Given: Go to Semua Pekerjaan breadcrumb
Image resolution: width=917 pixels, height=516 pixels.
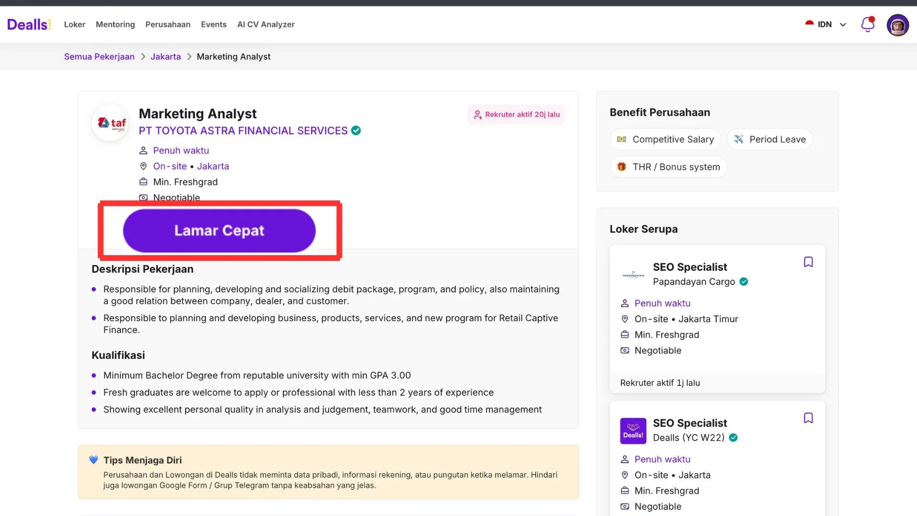Looking at the screenshot, I should tap(99, 56).
